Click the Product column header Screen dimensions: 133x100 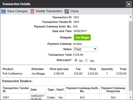[x=8, y=69]
